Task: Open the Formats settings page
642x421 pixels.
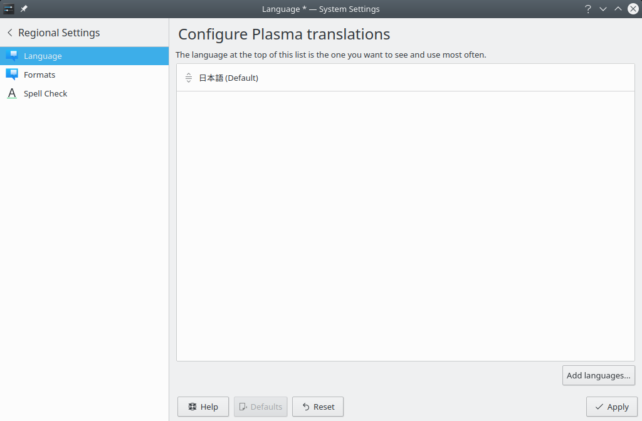Action: 39,75
